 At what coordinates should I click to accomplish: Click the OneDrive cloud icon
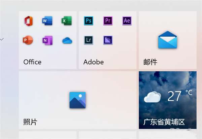[67, 40]
